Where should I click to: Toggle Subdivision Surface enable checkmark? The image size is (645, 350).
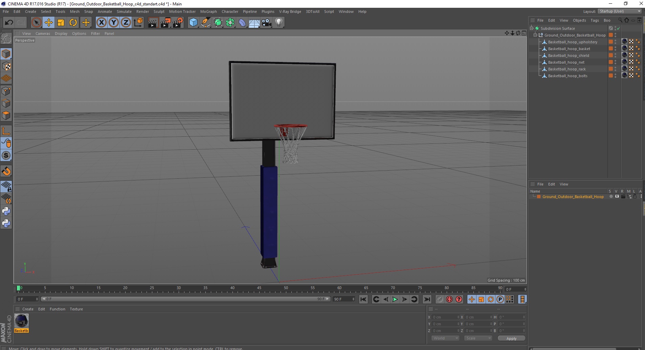click(619, 28)
